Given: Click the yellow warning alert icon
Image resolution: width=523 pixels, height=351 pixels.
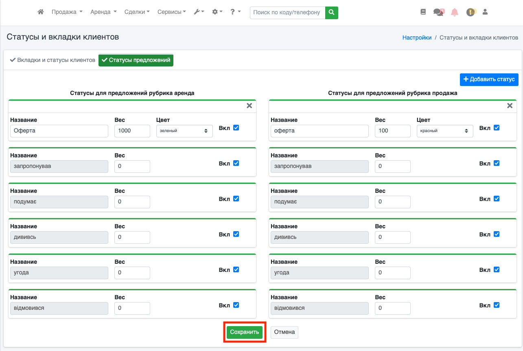Looking at the screenshot, I should click(x=470, y=12).
